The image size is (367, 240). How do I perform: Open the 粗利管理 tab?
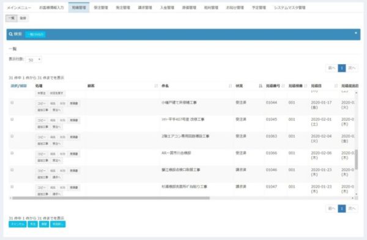click(211, 7)
